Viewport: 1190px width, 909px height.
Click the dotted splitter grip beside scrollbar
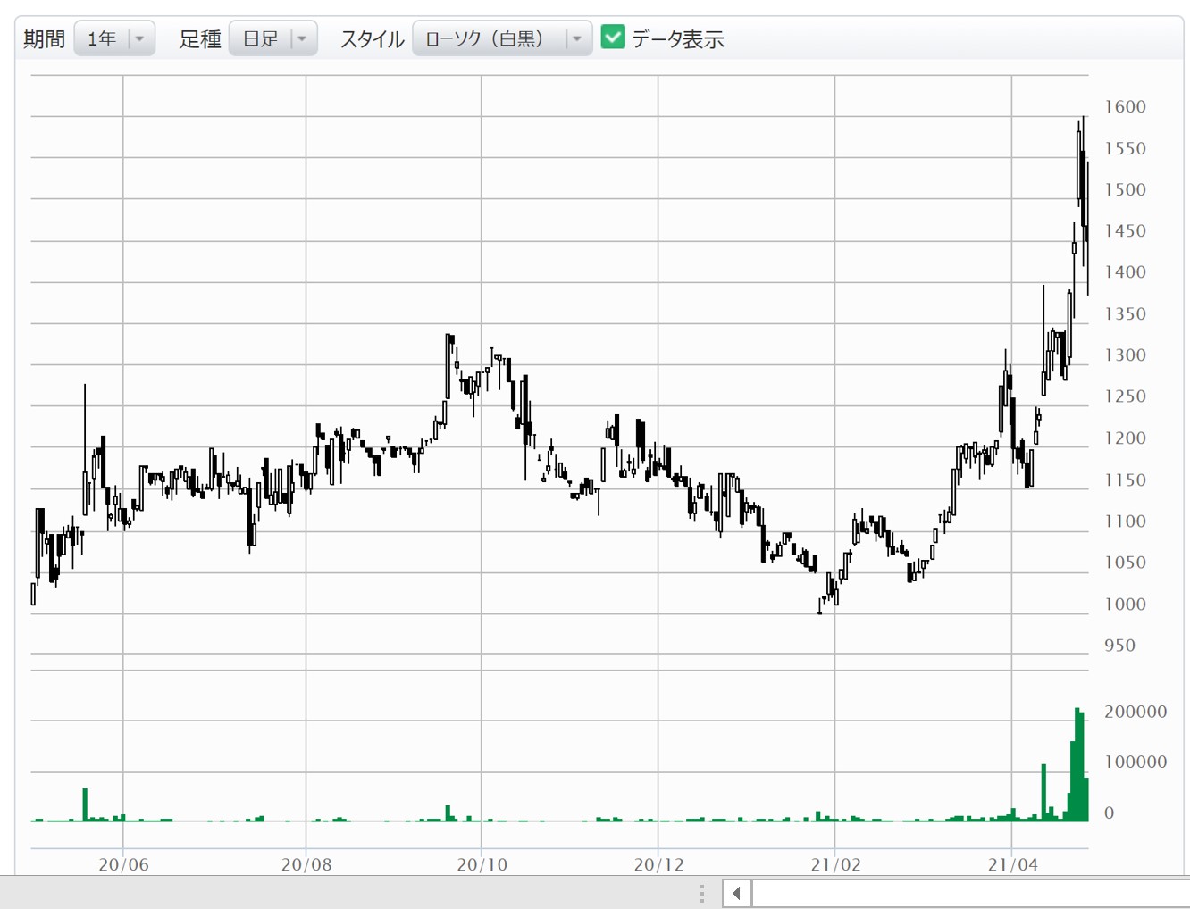702,893
